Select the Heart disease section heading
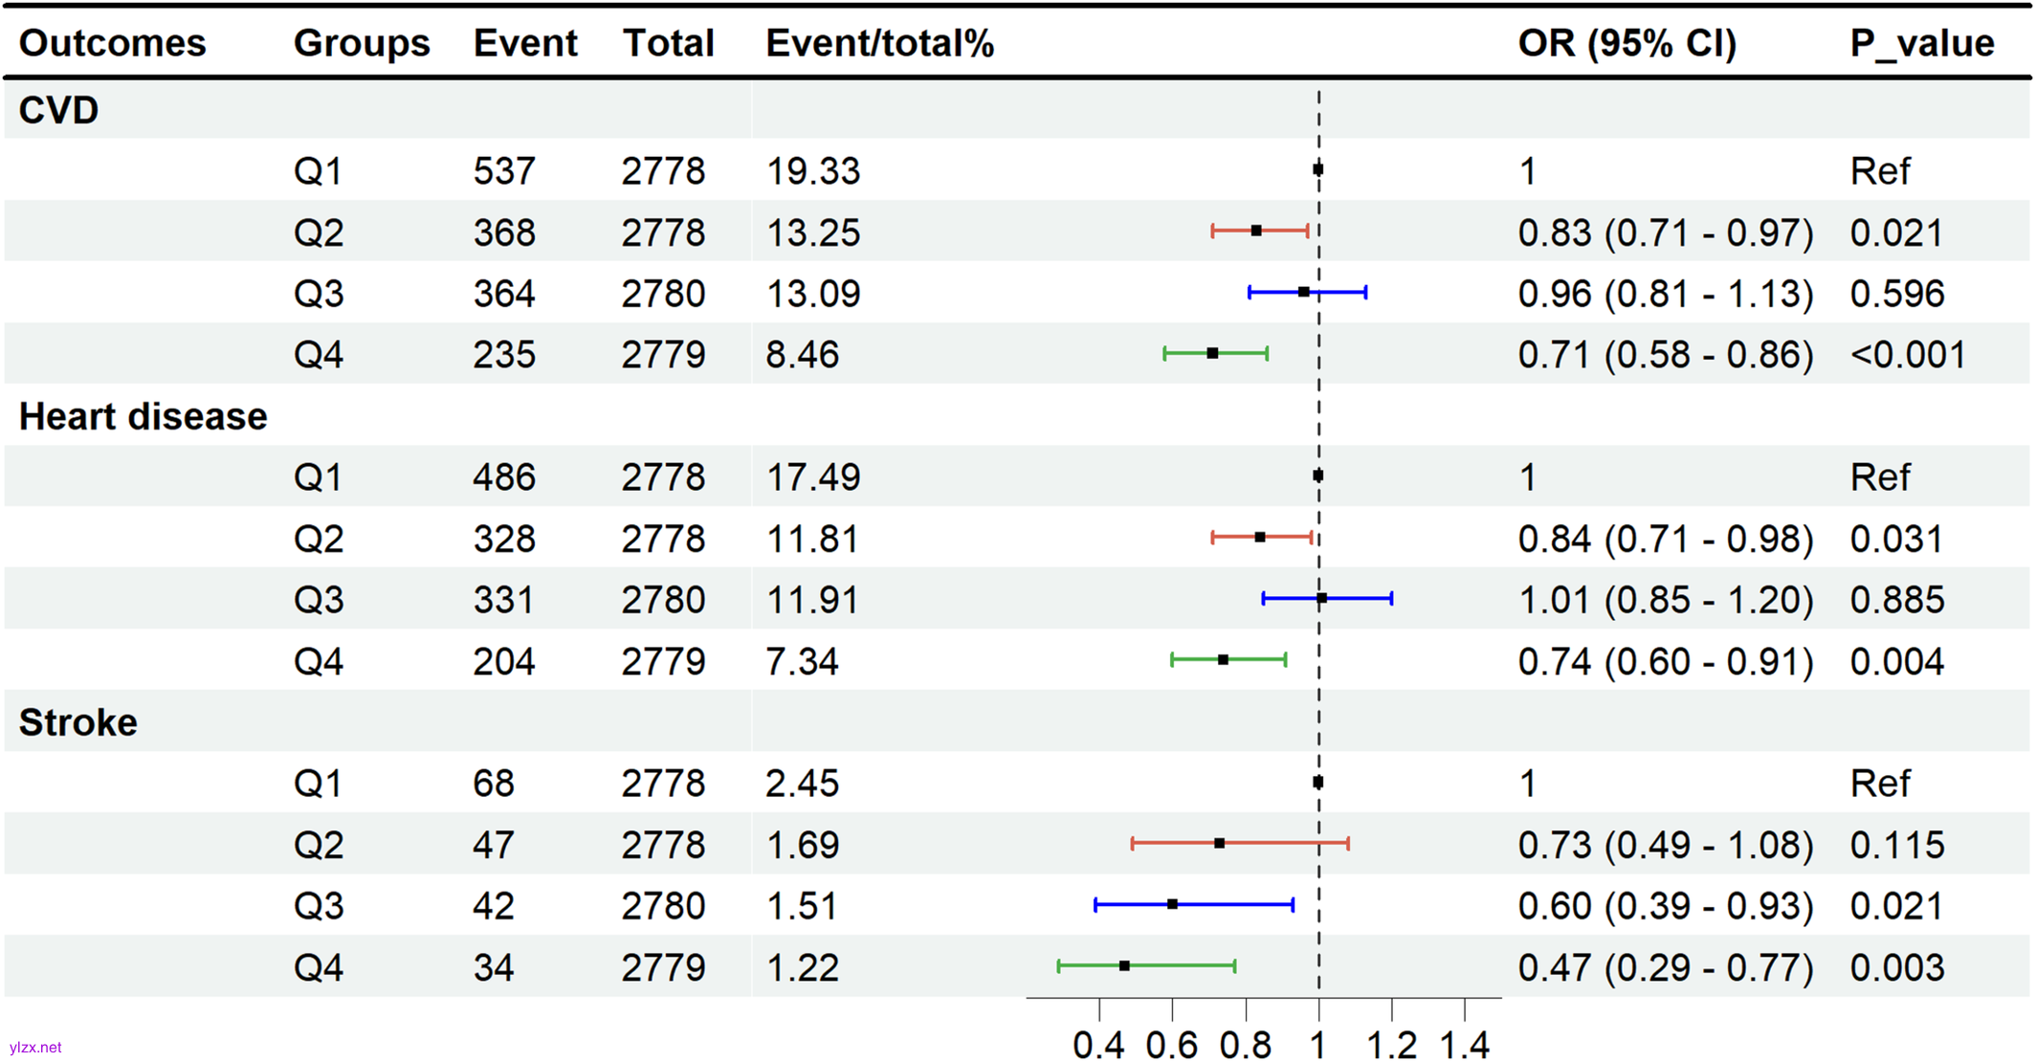This screenshot has height=1062, width=2036. tap(143, 416)
